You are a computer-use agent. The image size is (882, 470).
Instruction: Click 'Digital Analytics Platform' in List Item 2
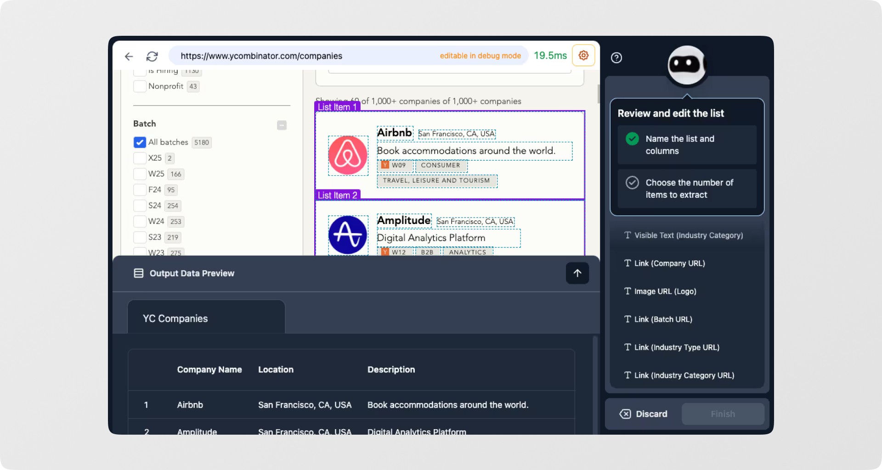[x=431, y=238]
